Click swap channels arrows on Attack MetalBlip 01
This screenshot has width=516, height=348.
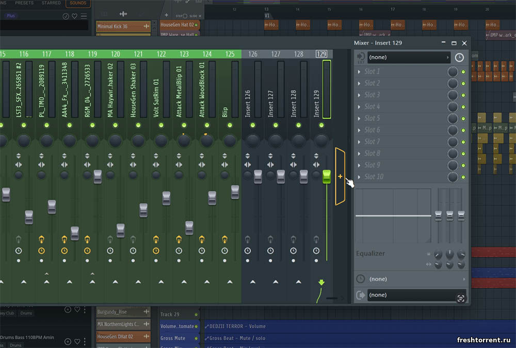(179, 164)
